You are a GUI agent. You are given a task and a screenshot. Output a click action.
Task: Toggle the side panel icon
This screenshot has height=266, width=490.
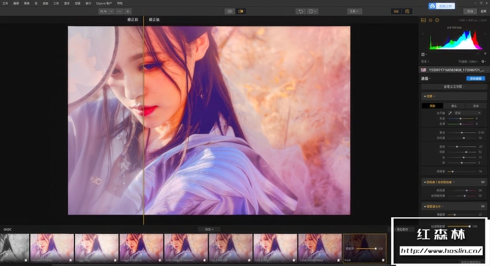407,12
